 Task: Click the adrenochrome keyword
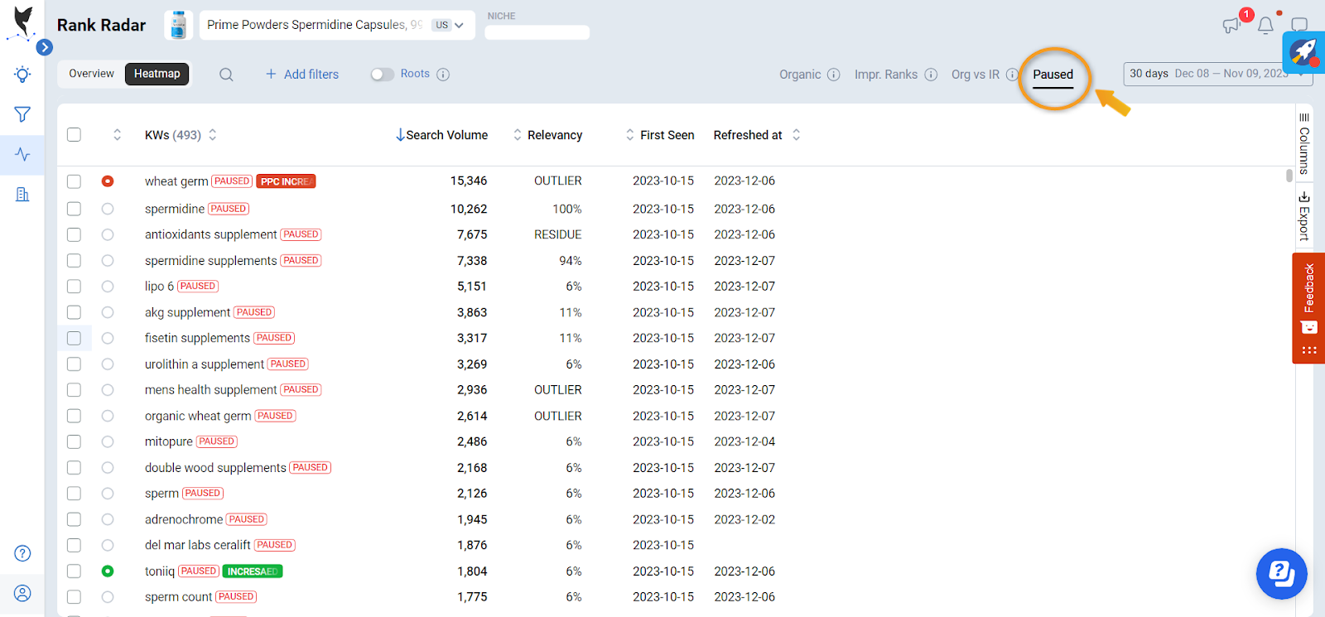click(184, 519)
